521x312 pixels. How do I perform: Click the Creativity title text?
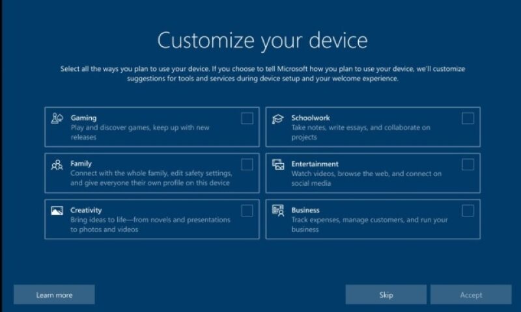pos(86,210)
